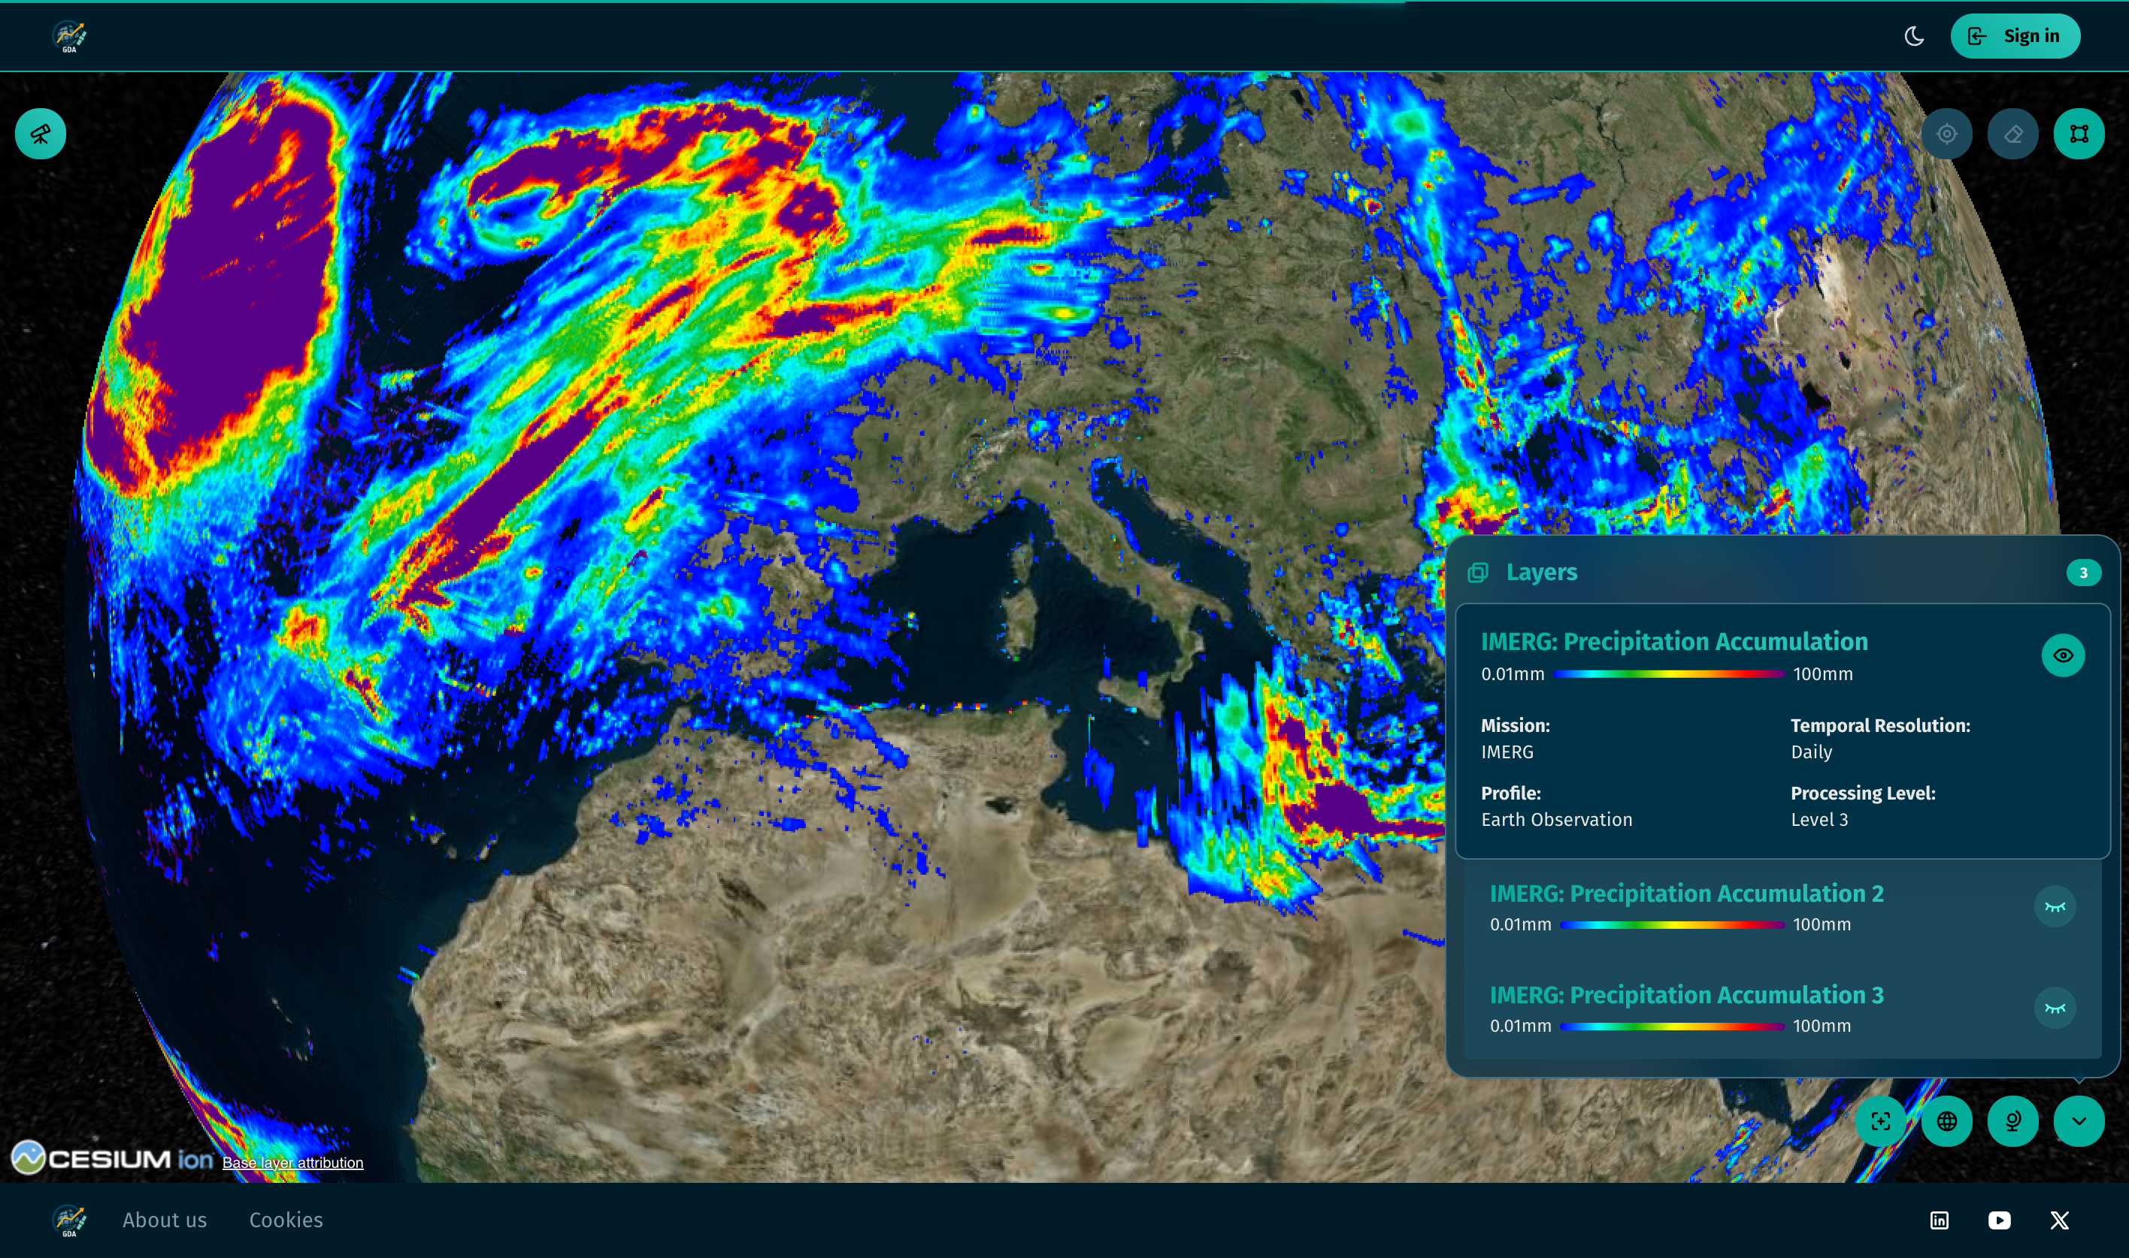The height and width of the screenshot is (1258, 2129).
Task: Open the Cesium ion logo link
Action: pos(112,1158)
